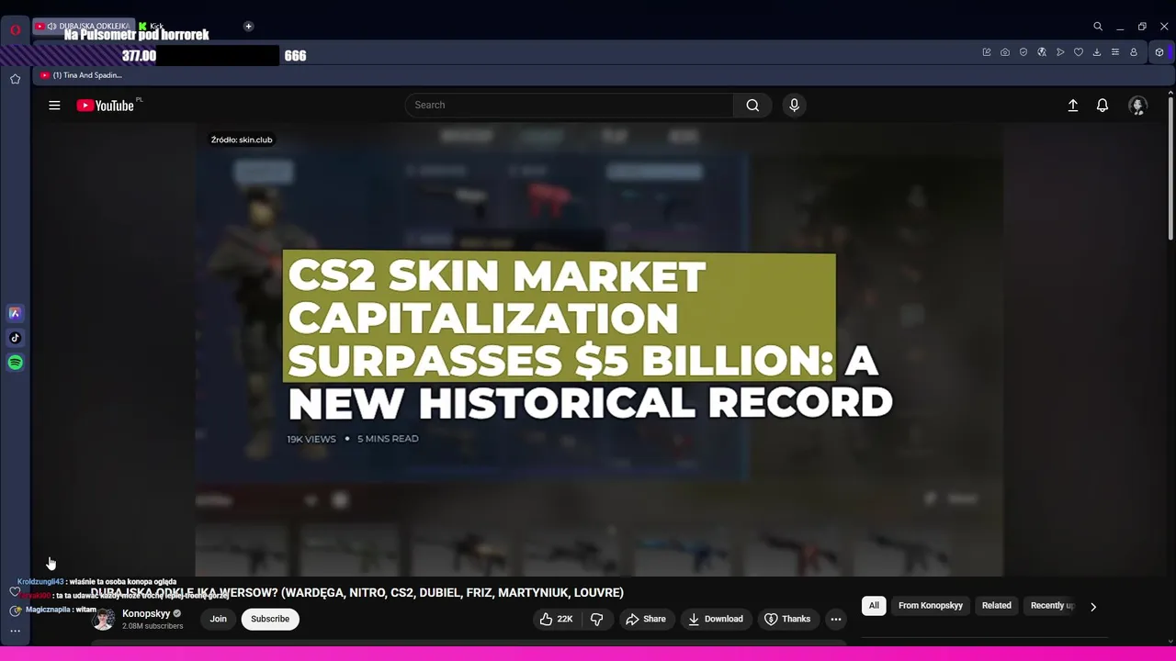Open the Konopskyy channel avatar

tap(104, 619)
